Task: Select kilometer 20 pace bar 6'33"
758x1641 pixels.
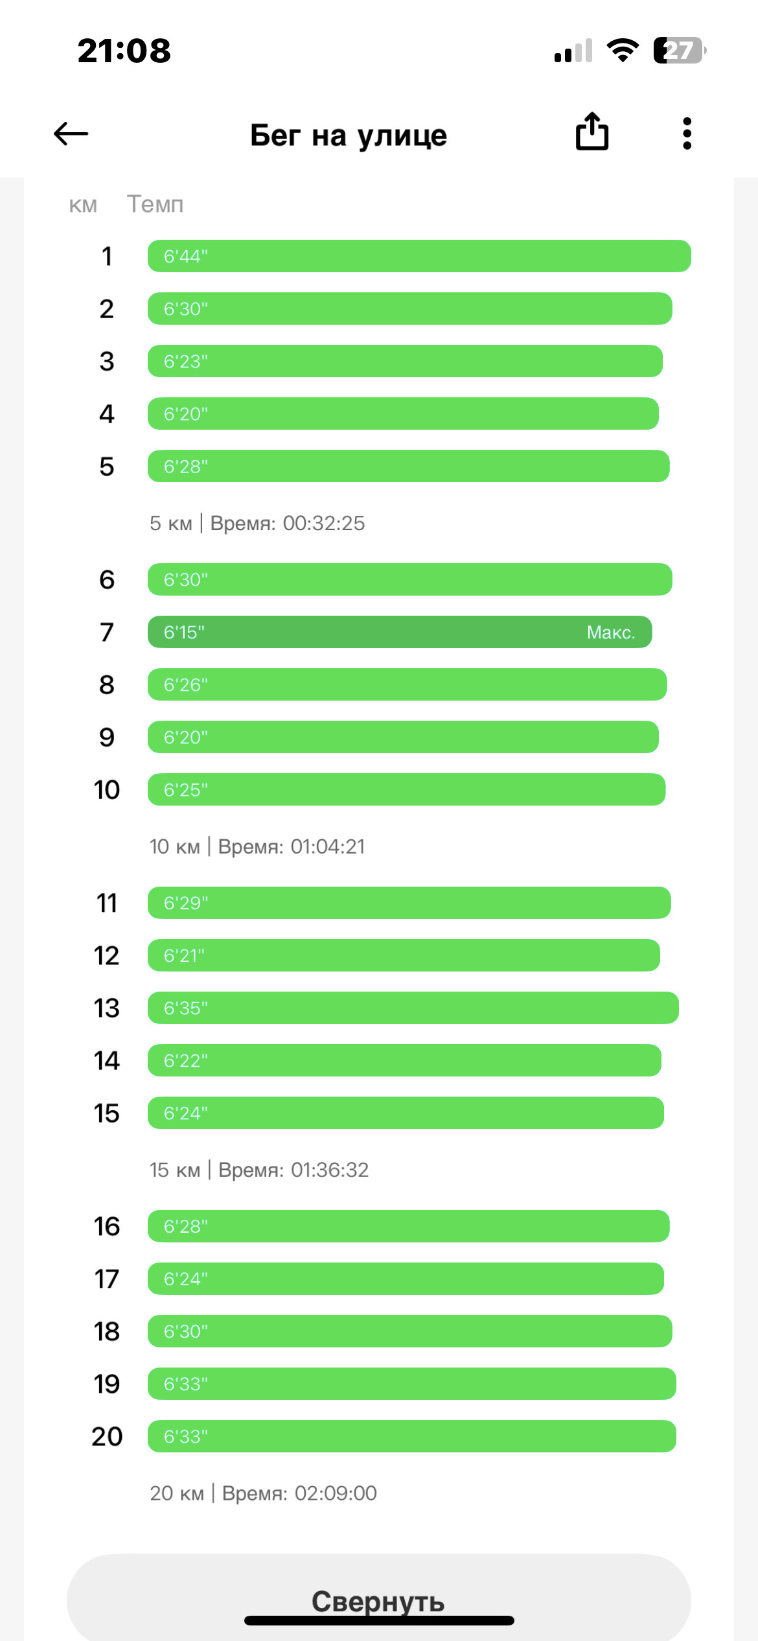Action: (x=412, y=1436)
